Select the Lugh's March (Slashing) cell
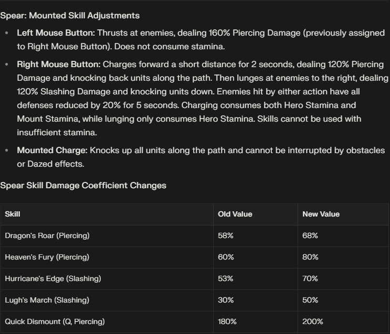390x334 pixels. tap(107, 300)
